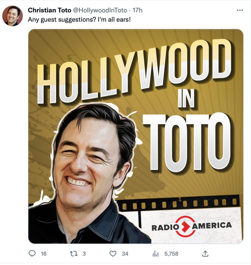Viewport: 251px width, 265px height.
Task: Click the tweet text "Any guest suggestions?"
Action: coord(62,20)
